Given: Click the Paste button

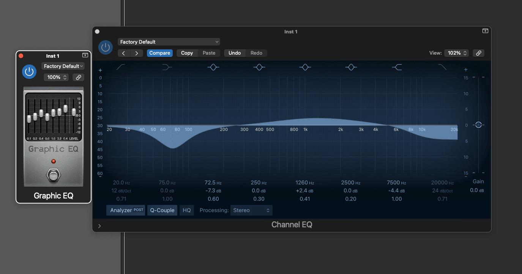Looking at the screenshot, I should [x=209, y=53].
